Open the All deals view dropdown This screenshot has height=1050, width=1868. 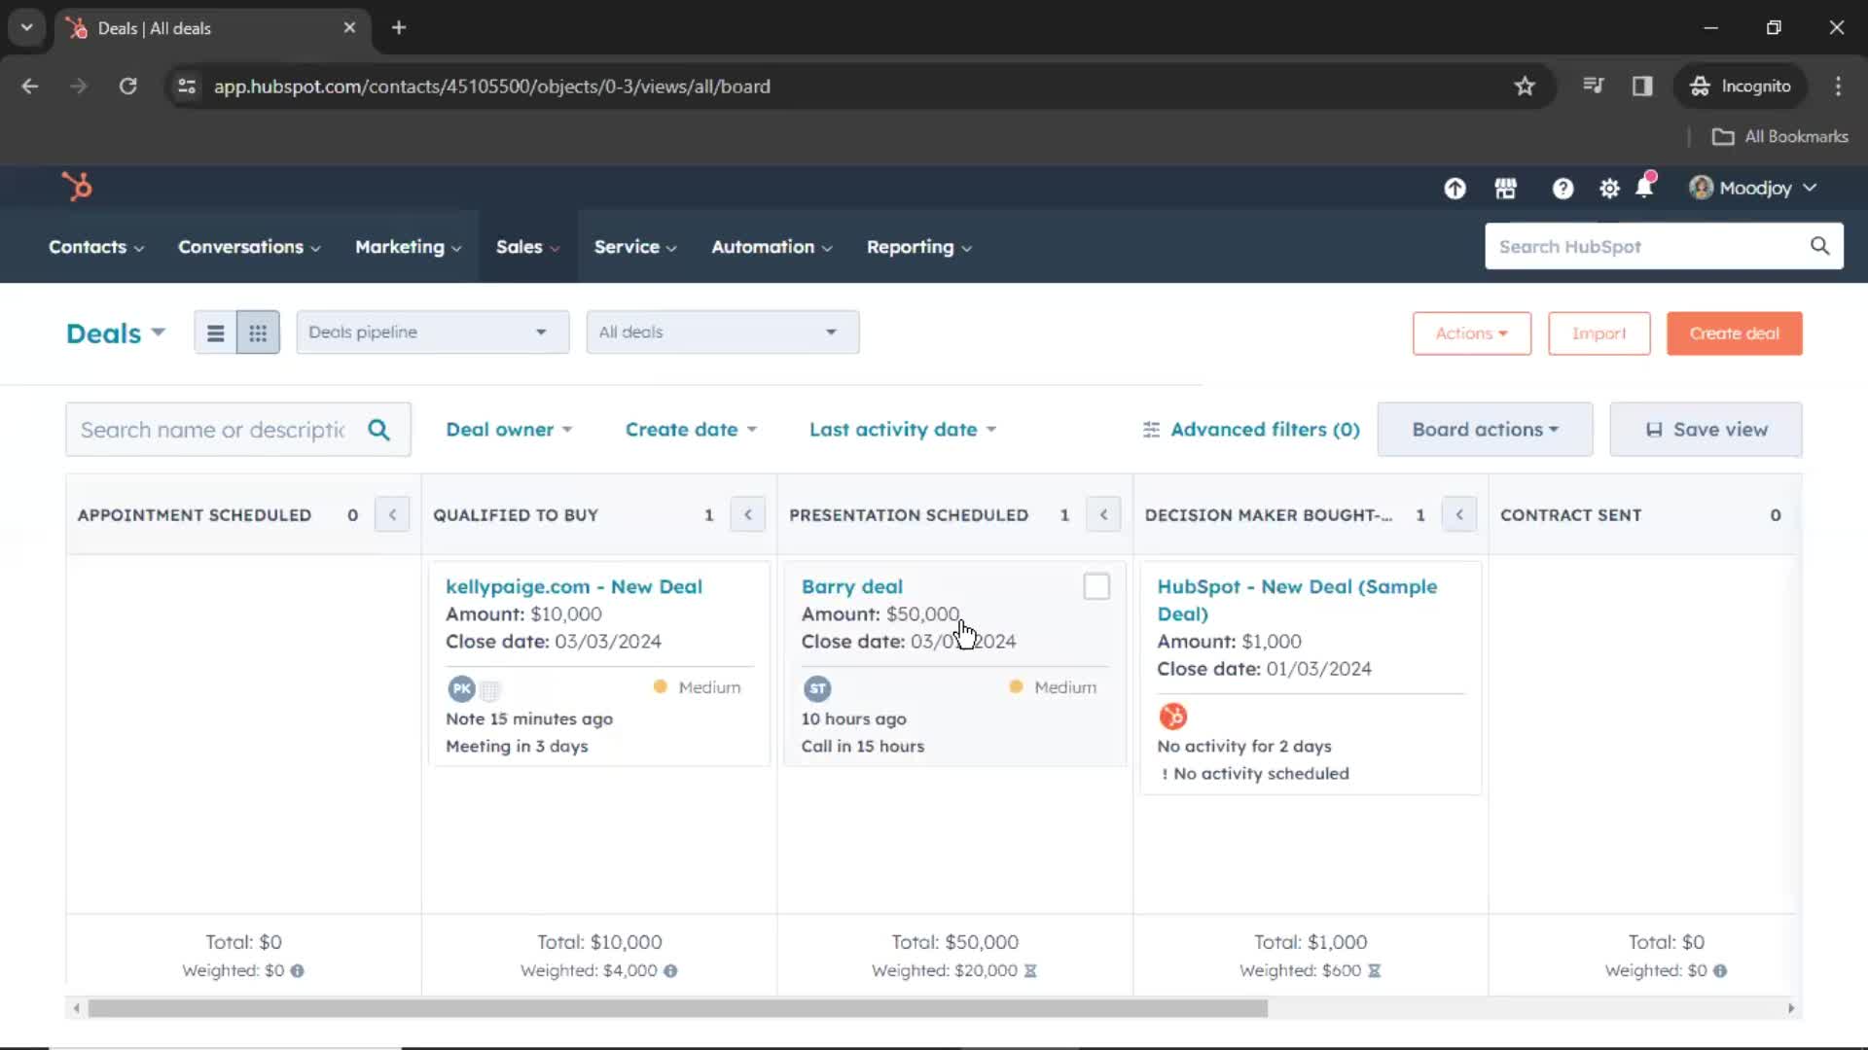(723, 332)
